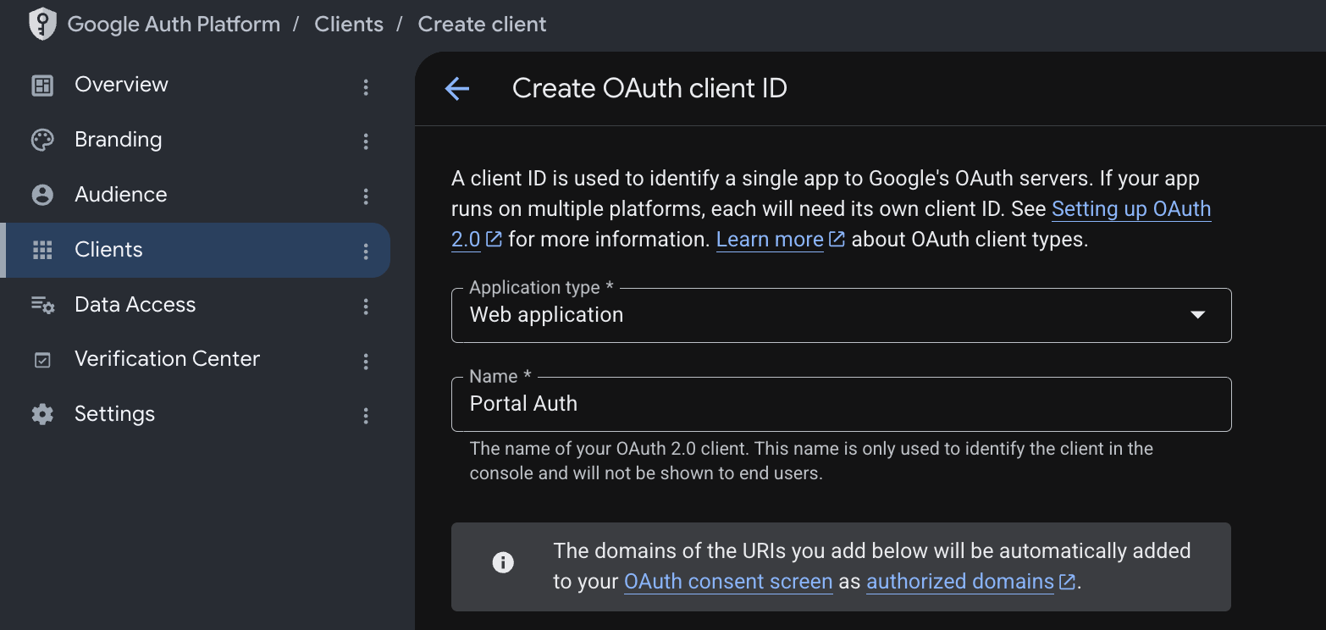The image size is (1326, 630).
Task: Click the Overview dashboard icon
Action: [x=42, y=86]
